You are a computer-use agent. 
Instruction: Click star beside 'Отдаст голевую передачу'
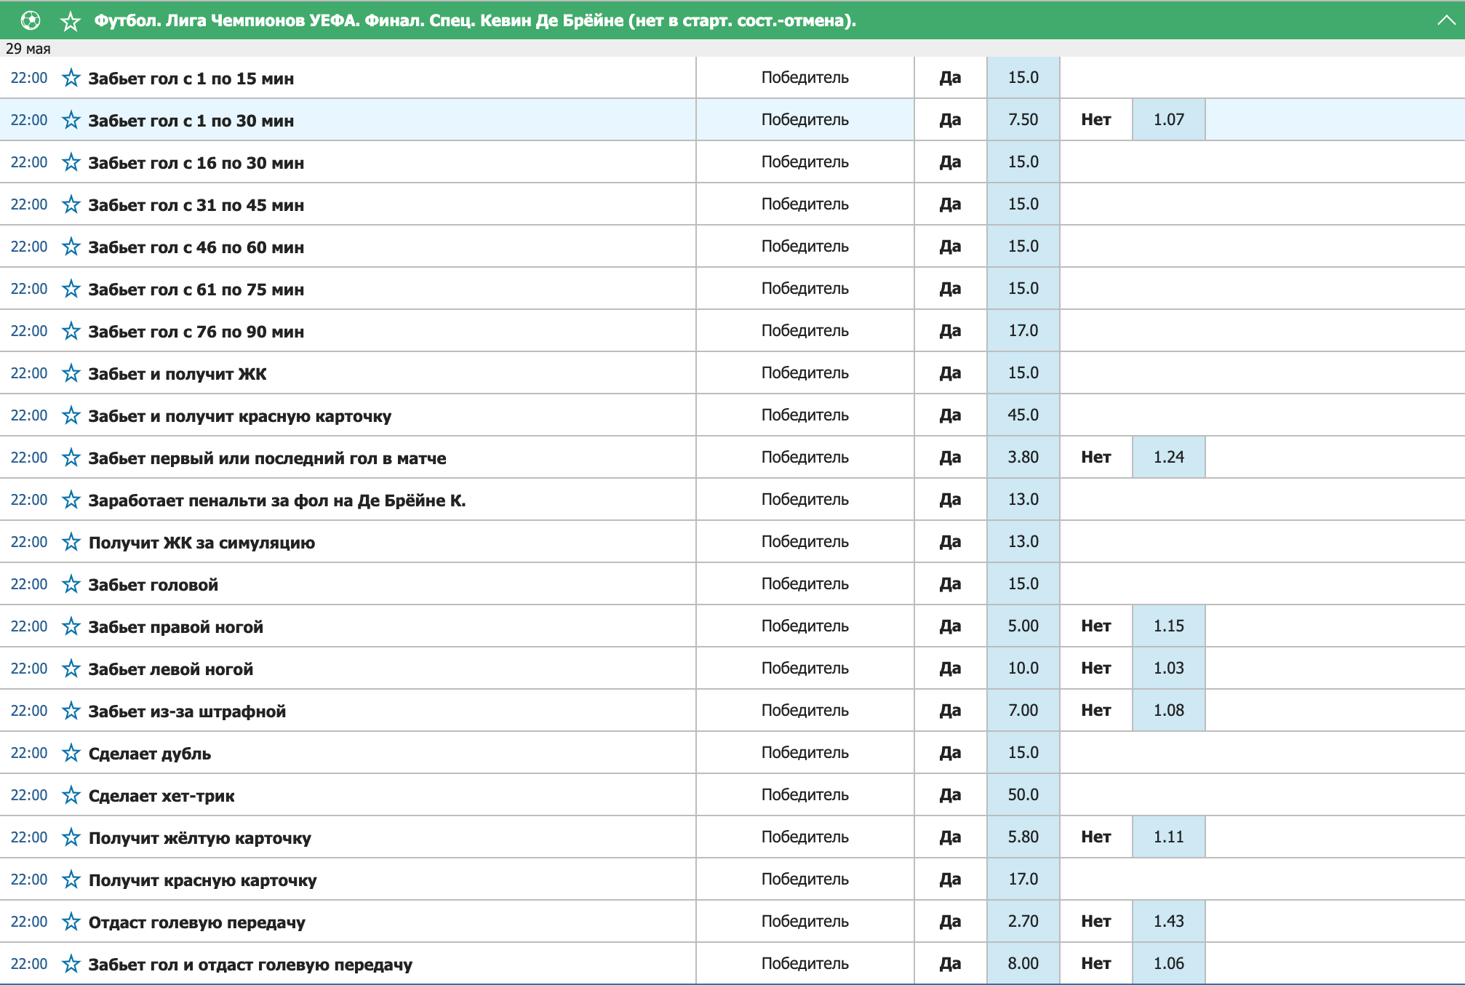[71, 922]
